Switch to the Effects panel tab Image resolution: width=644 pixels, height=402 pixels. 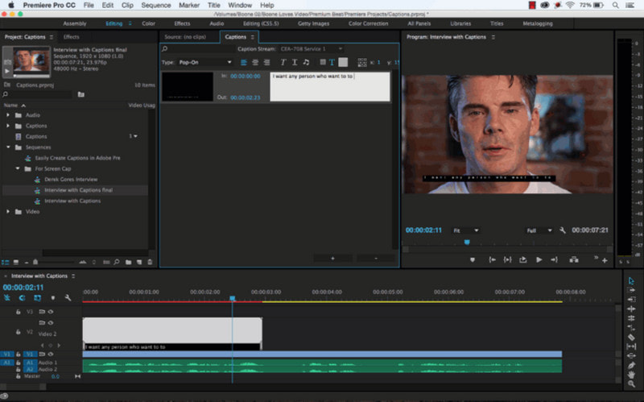pyautogui.click(x=72, y=37)
